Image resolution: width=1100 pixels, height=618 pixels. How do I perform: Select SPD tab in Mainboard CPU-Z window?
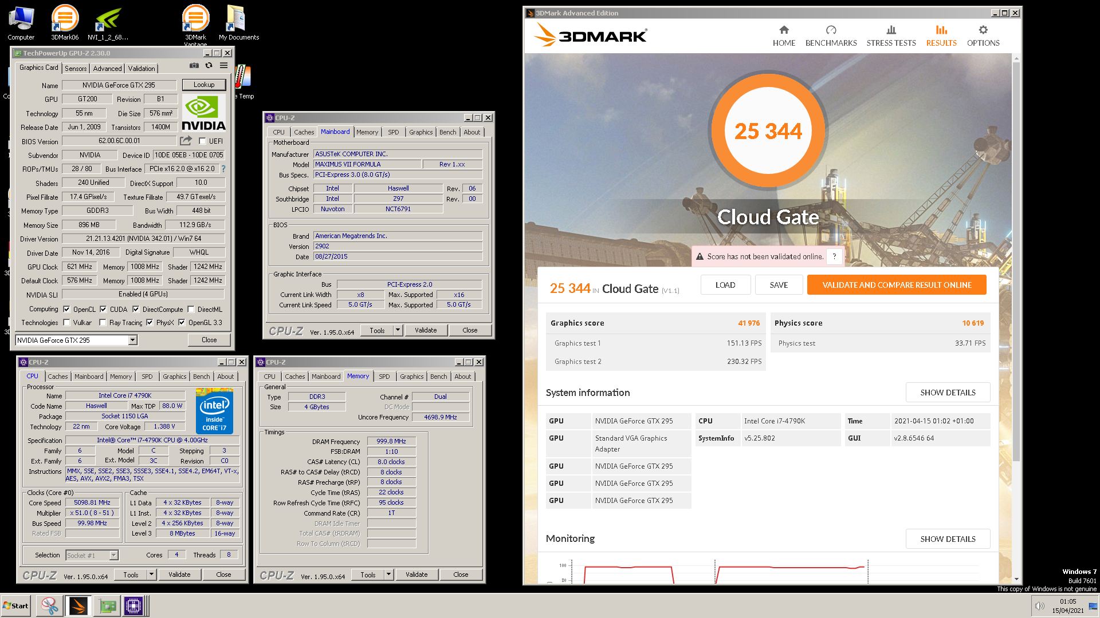point(393,132)
